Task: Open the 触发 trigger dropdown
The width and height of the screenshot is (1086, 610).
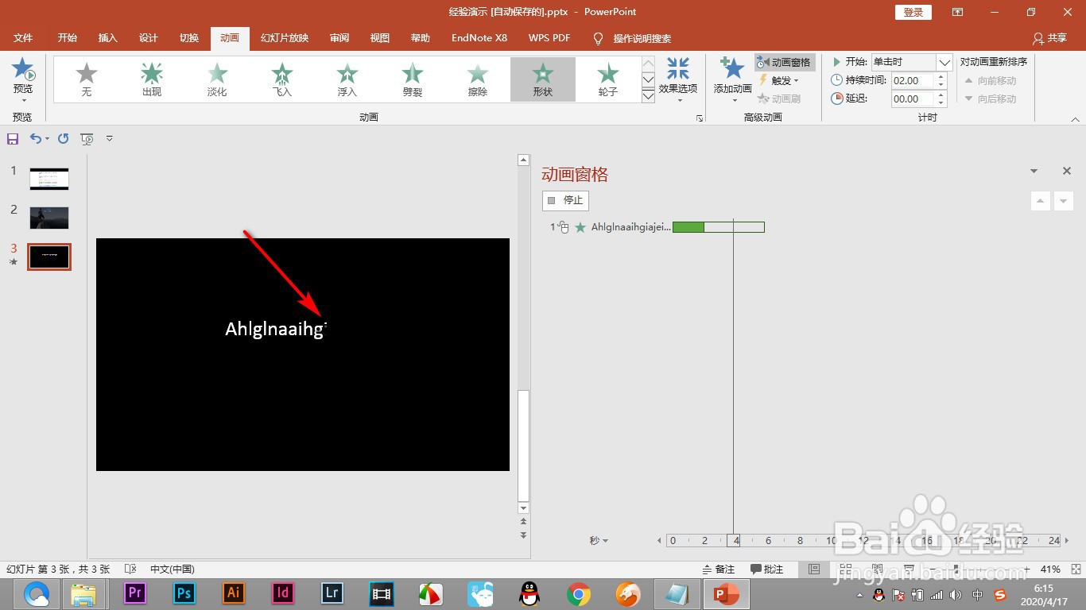Action: [x=780, y=80]
